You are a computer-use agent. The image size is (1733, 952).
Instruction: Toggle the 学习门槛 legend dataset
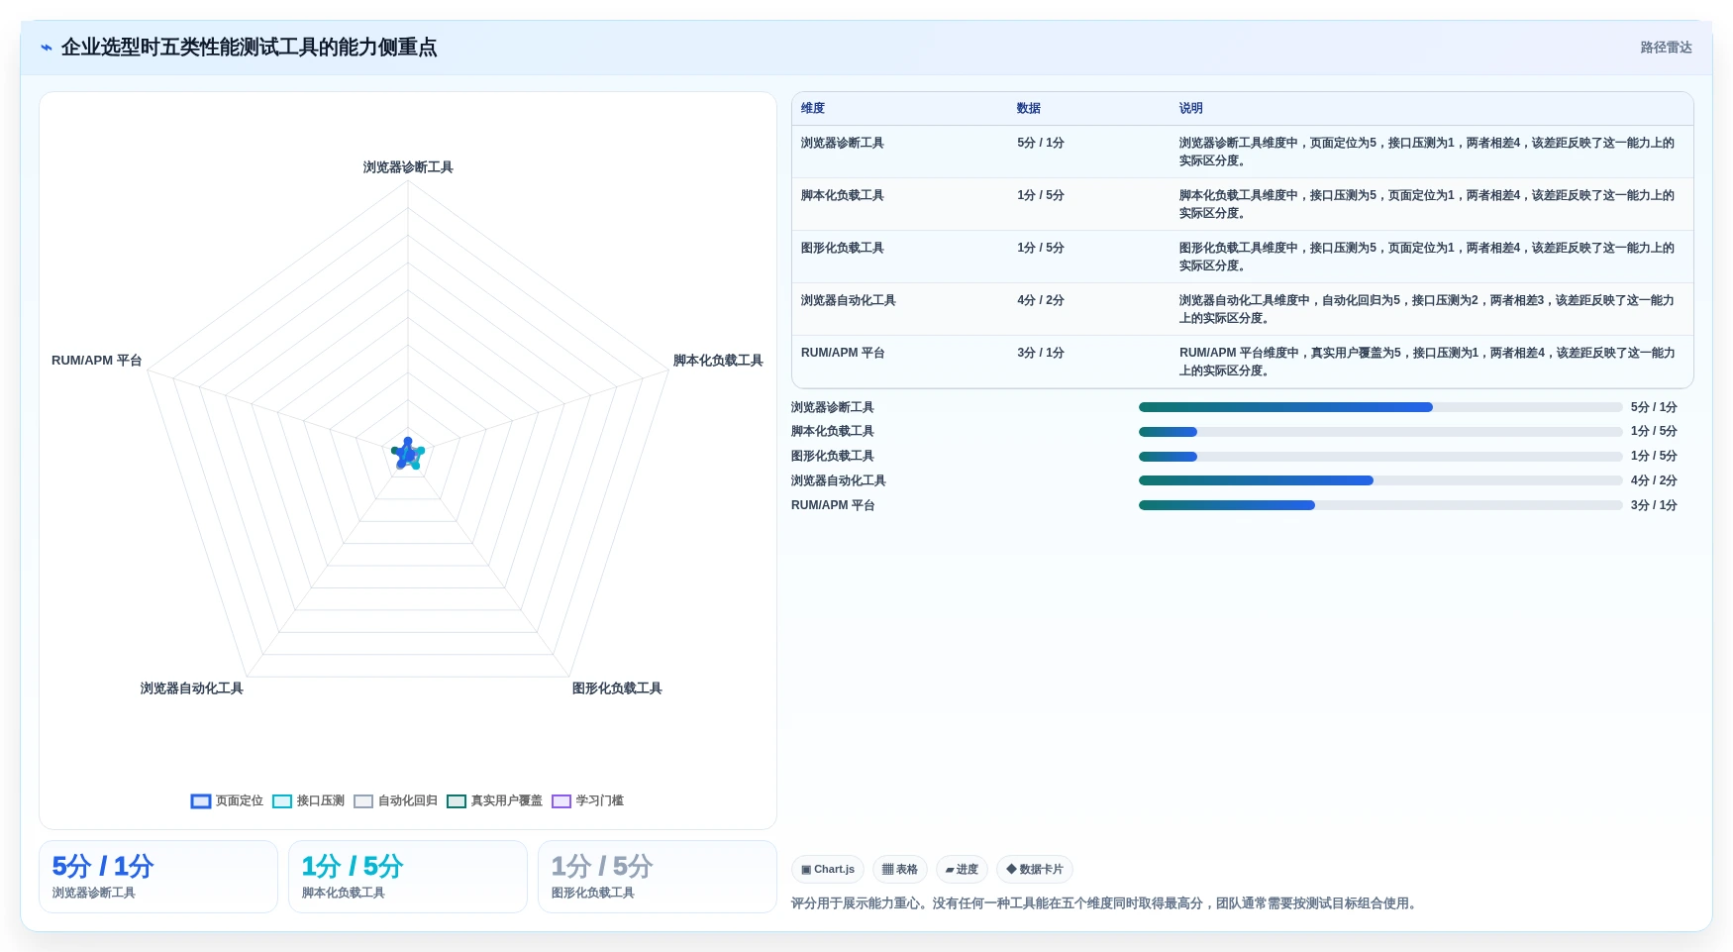[587, 800]
